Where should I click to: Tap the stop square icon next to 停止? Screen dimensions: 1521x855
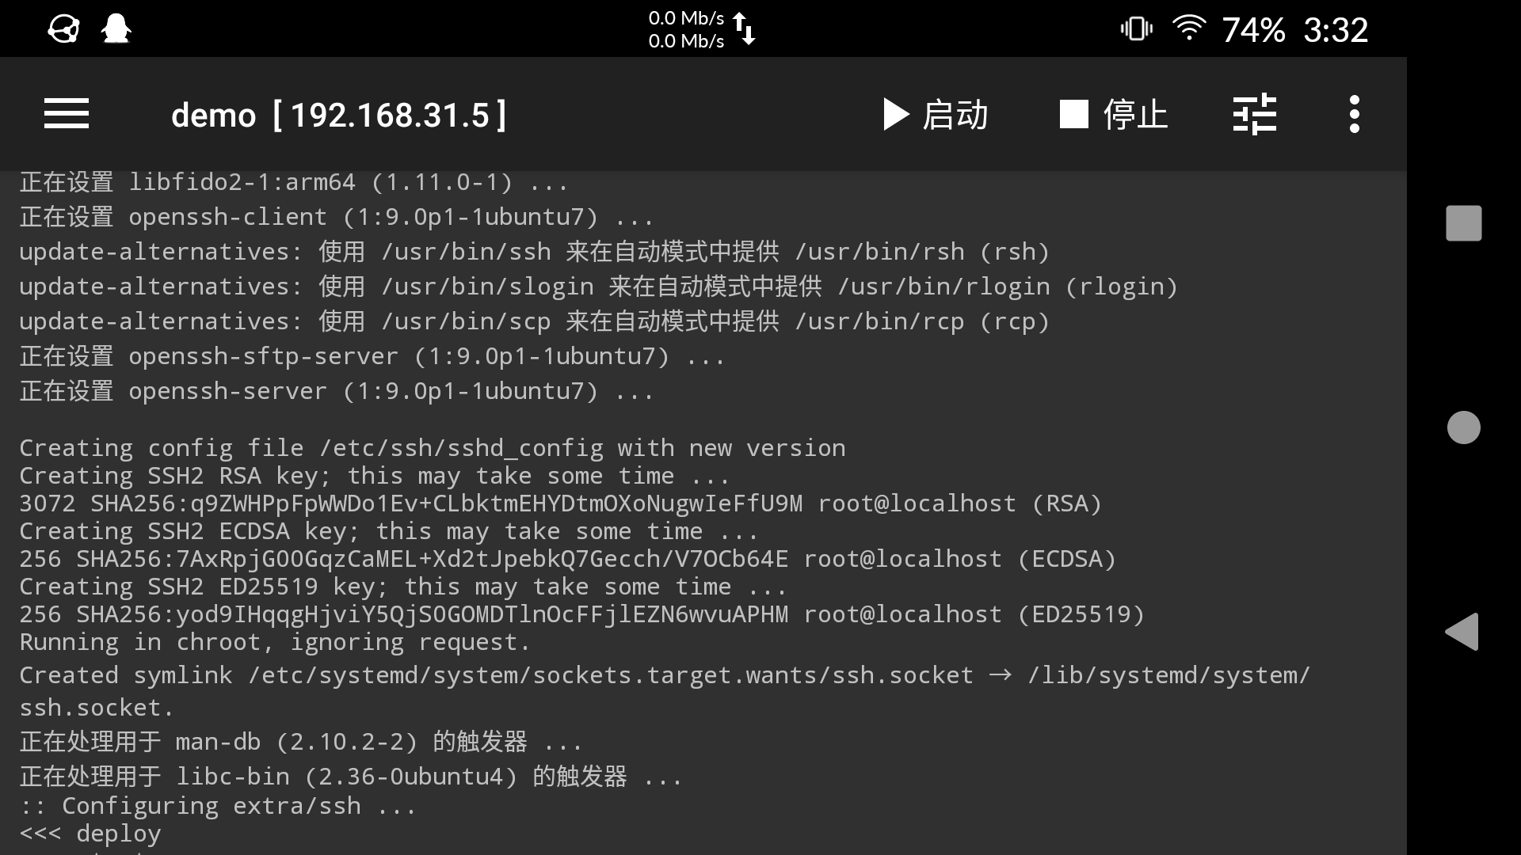point(1073,113)
